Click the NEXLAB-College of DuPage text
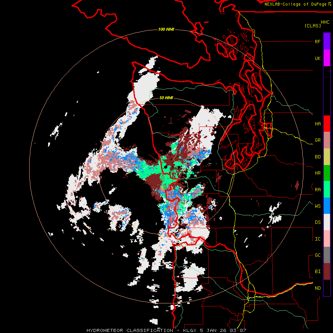Viewport: 333px width, 333px height. tap(295, 4)
